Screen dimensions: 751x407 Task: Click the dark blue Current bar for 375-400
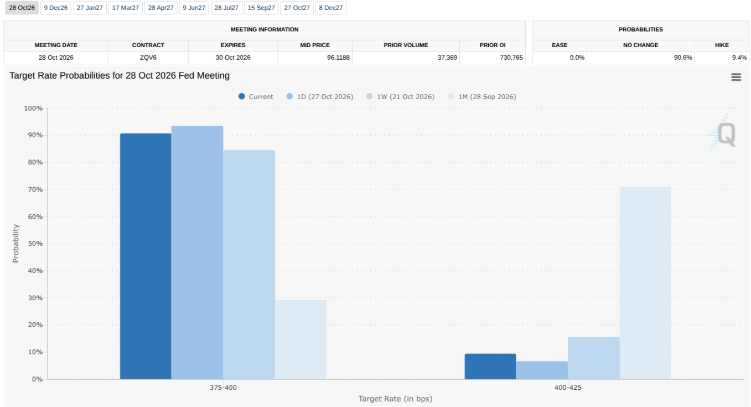(x=146, y=256)
